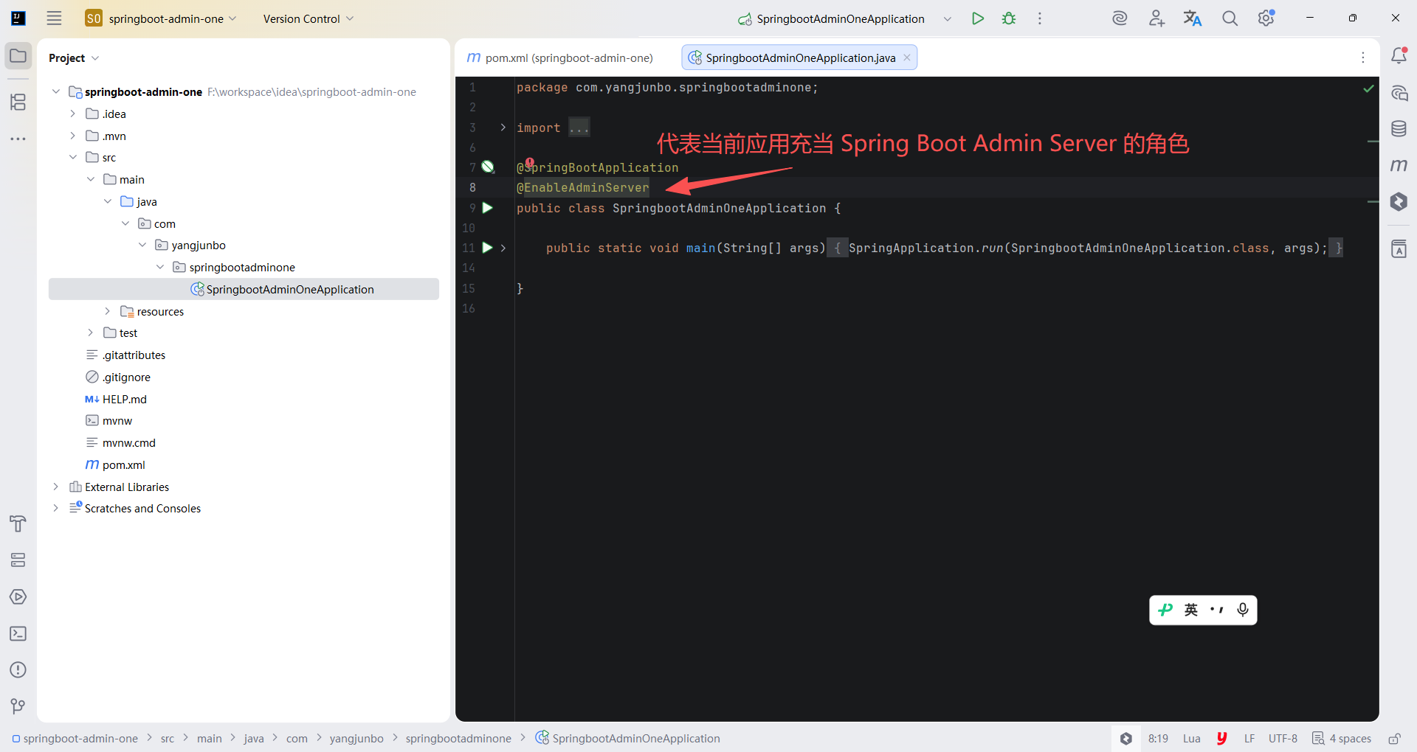This screenshot has height=752, width=1417.
Task: Click the gutter run icon on line 11
Action: pos(488,248)
